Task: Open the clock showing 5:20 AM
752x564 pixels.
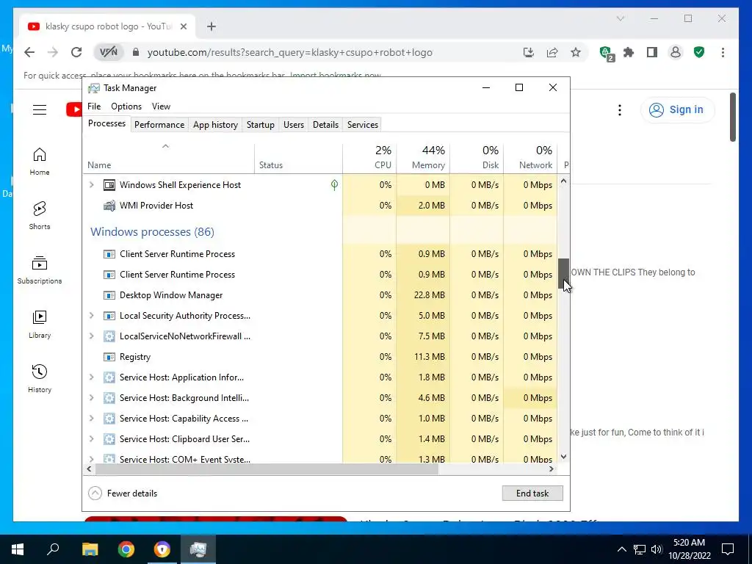Action: 689,549
